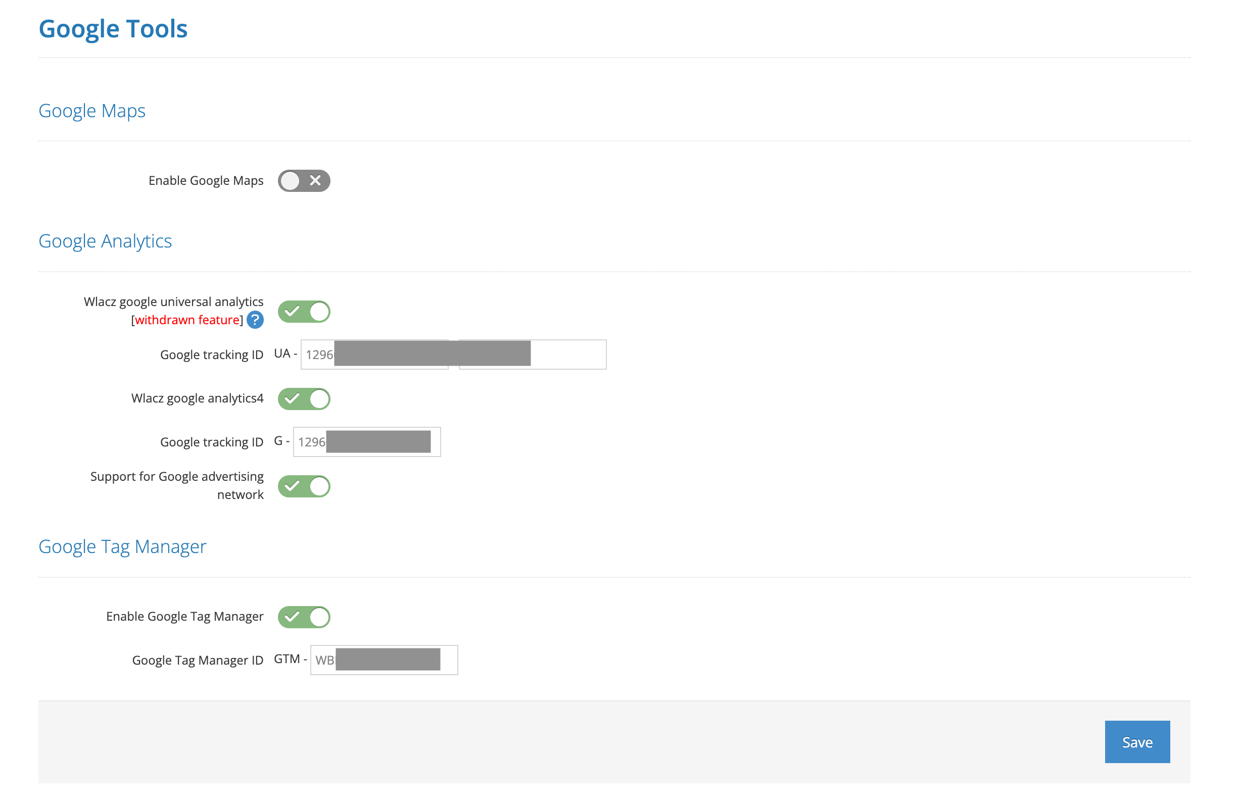This screenshot has width=1237, height=803.
Task: Click the "Enable Google Maps" label
Action: [x=206, y=181]
